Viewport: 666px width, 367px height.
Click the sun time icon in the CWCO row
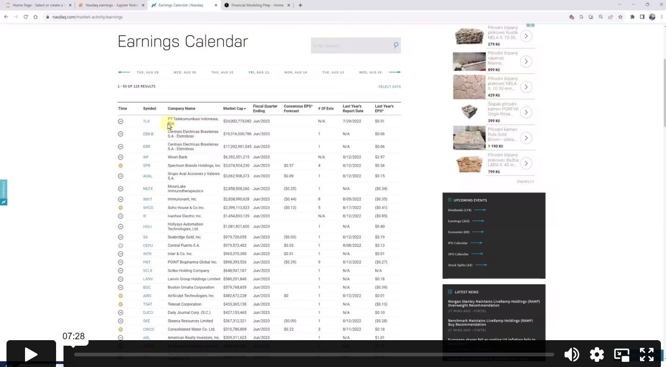[x=121, y=329]
